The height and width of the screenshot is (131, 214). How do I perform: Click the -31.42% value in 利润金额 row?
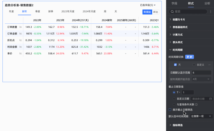[84, 47]
